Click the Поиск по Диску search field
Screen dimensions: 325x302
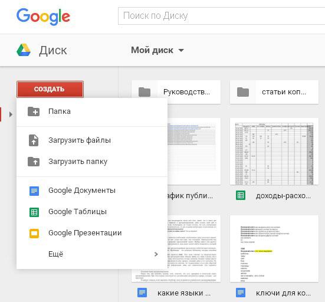pyautogui.click(x=221, y=16)
